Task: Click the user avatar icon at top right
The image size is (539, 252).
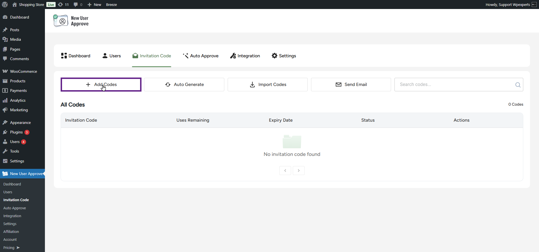Action: pos(534,4)
